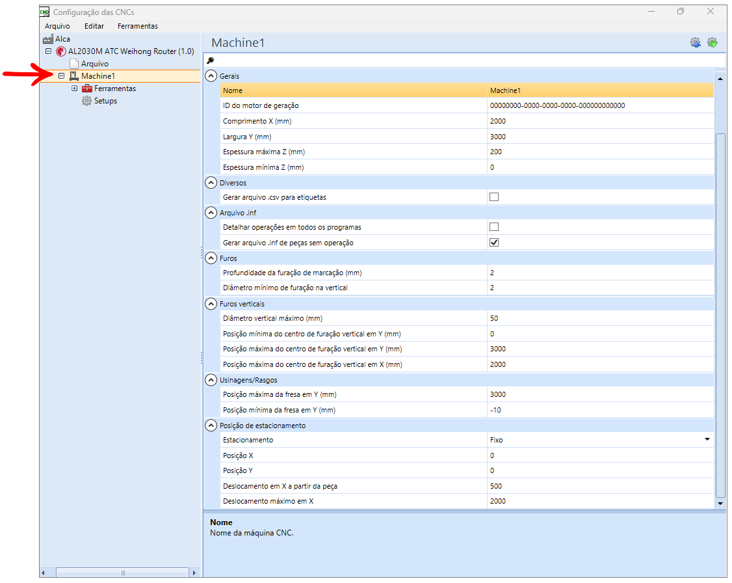The height and width of the screenshot is (583, 732).
Task: Expand the Ferramentas tree node
Action: pyautogui.click(x=75, y=88)
